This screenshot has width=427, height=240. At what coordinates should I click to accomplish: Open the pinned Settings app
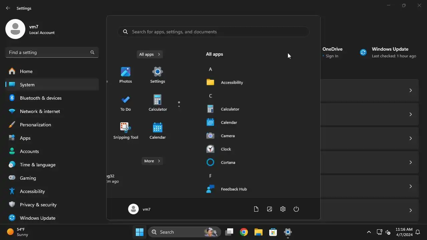[x=157, y=75]
